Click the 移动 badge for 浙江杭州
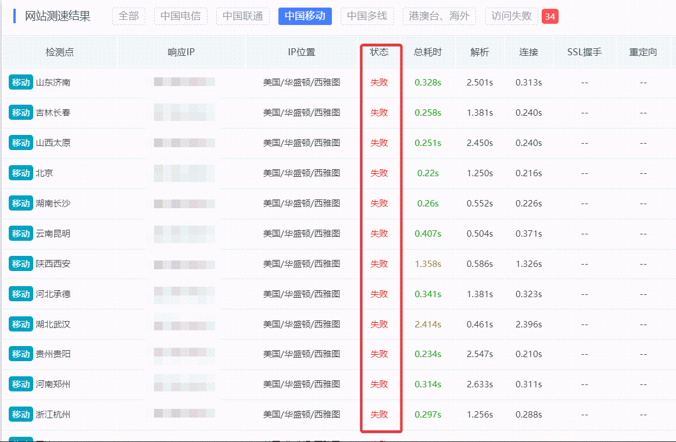Viewport: 676px width, 442px height. pos(21,415)
